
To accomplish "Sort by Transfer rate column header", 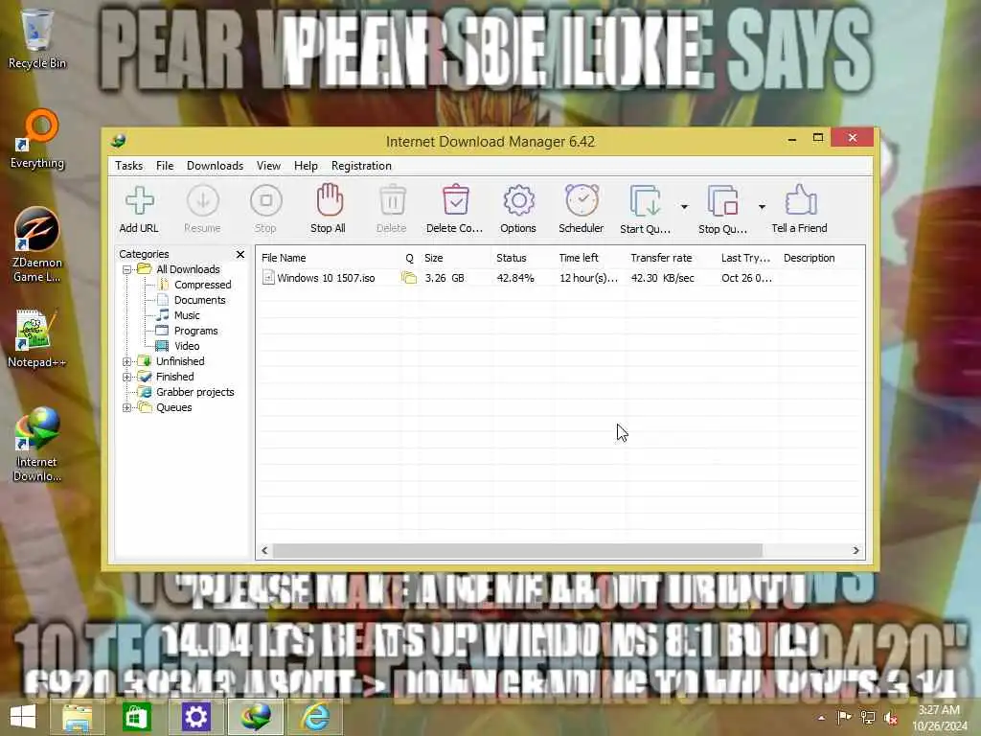I will 661,258.
